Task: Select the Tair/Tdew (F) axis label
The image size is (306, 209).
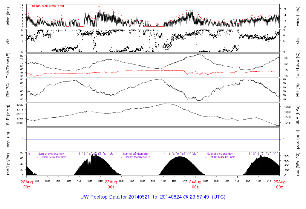Action: [x=8, y=65]
